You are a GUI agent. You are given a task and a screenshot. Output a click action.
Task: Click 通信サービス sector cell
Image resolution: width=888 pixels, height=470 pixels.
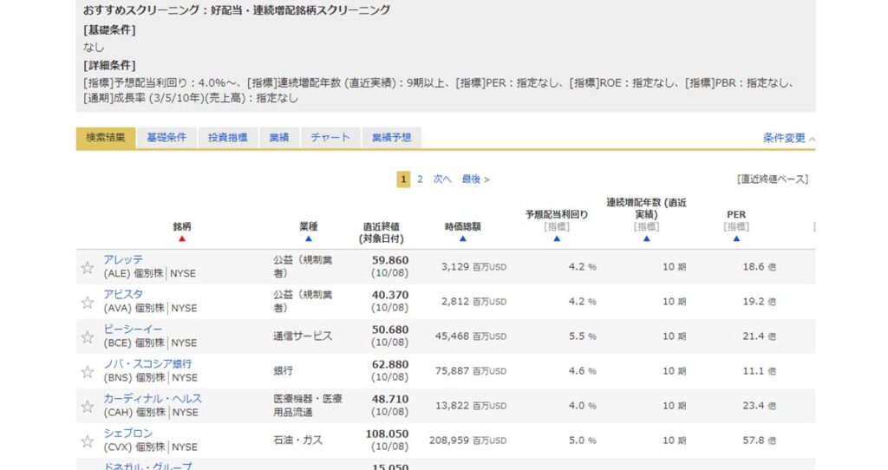[303, 336]
